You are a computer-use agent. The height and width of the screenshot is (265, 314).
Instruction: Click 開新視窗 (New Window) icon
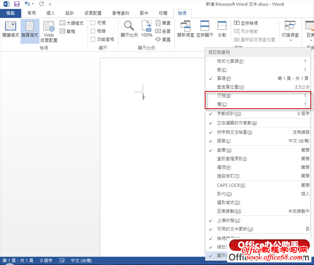[186, 29]
